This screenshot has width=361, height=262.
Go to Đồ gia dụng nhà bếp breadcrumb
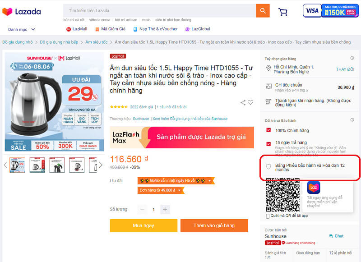coord(59,42)
